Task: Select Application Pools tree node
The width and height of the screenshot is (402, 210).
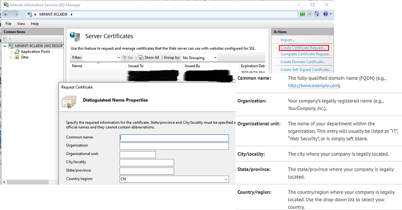Action: pos(35,51)
